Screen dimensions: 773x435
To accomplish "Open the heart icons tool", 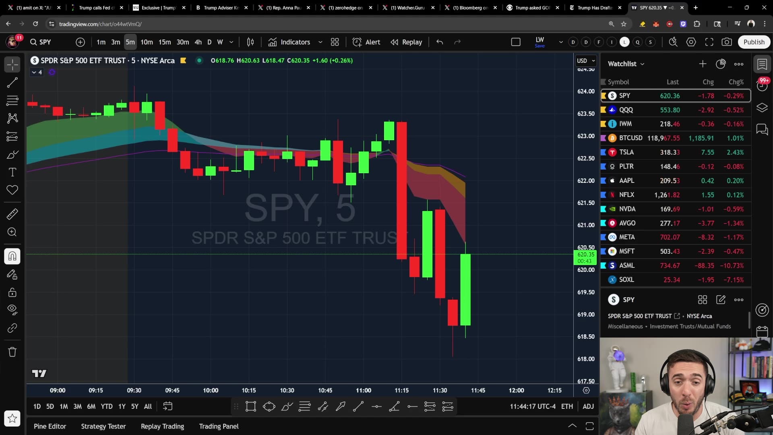I will [12, 190].
